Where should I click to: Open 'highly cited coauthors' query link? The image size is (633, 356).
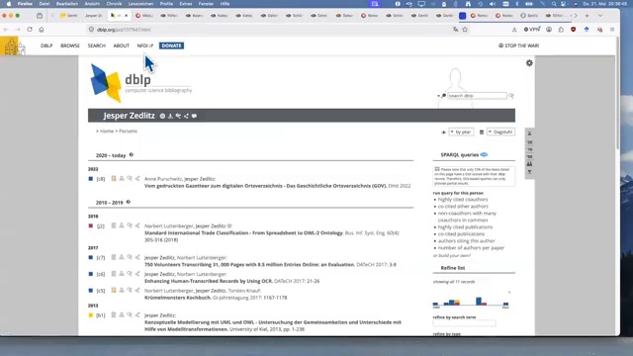(463, 200)
